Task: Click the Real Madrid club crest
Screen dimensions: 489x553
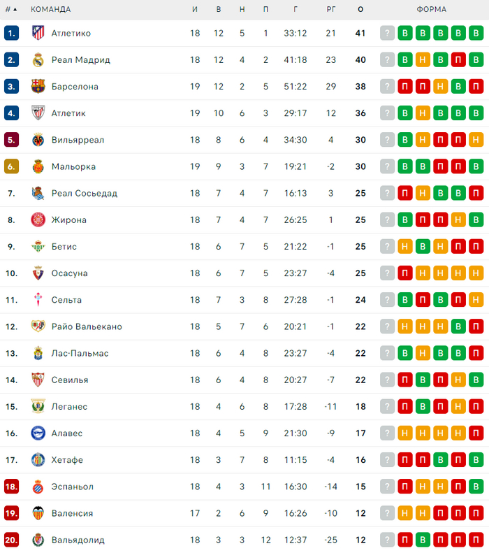Action: click(38, 59)
